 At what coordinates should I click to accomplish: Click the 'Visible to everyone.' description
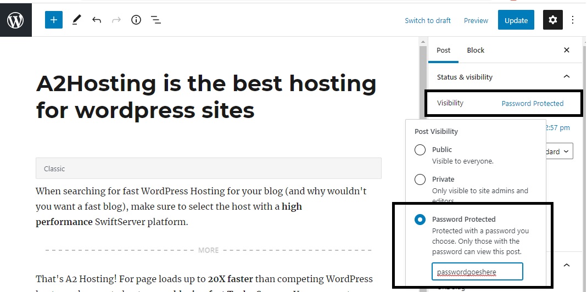click(463, 161)
